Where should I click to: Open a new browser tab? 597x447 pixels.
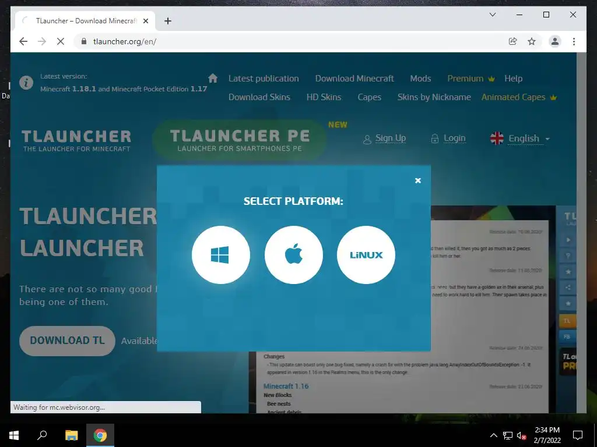tap(167, 21)
